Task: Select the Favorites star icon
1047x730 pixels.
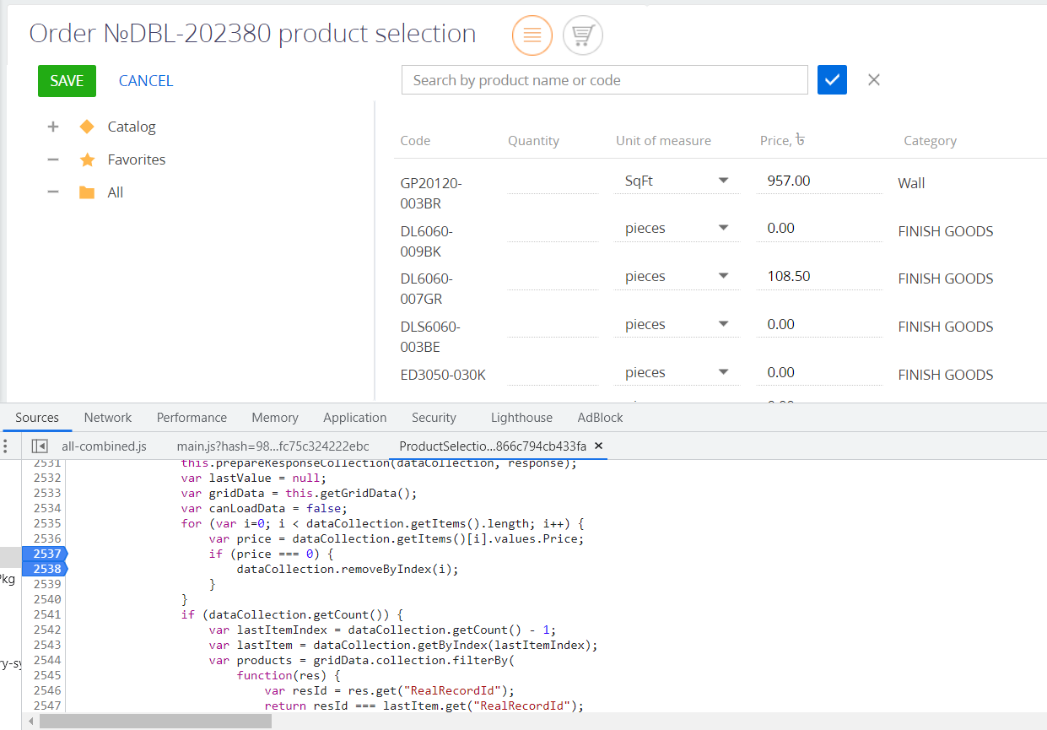Action: pyautogui.click(x=86, y=160)
